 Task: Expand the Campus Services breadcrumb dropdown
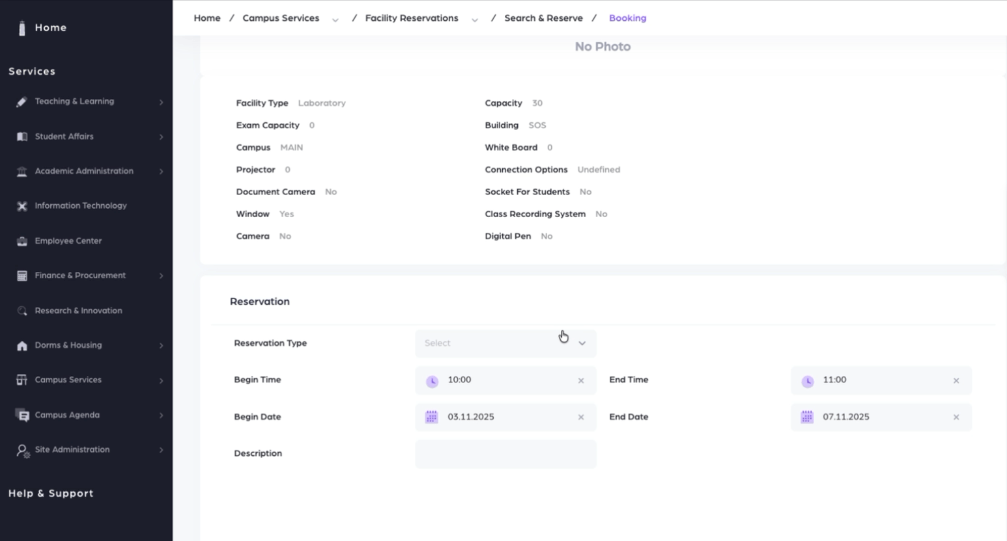click(x=335, y=20)
